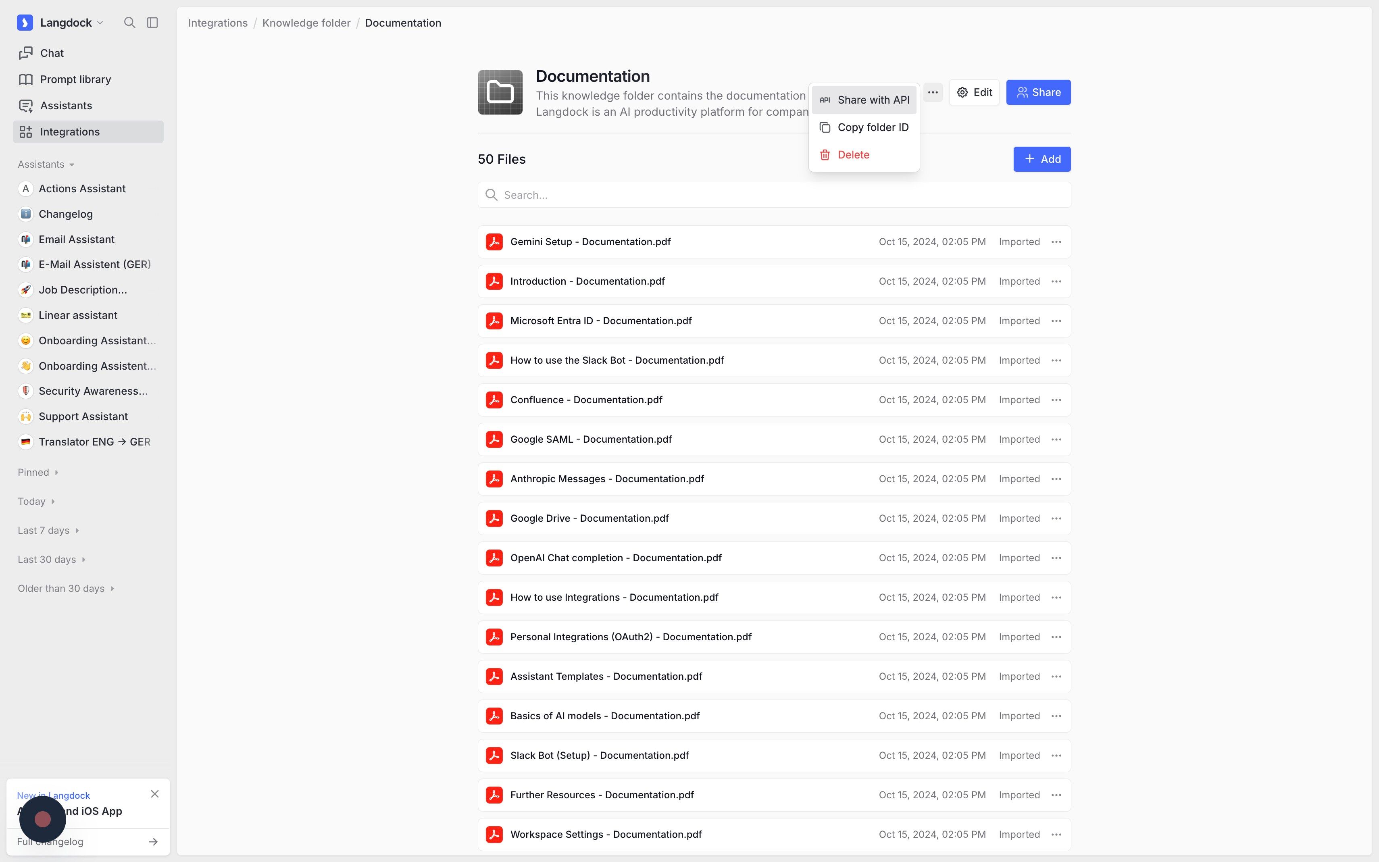Choose Copy folder ID from menu
The height and width of the screenshot is (862, 1379).
[x=864, y=128]
